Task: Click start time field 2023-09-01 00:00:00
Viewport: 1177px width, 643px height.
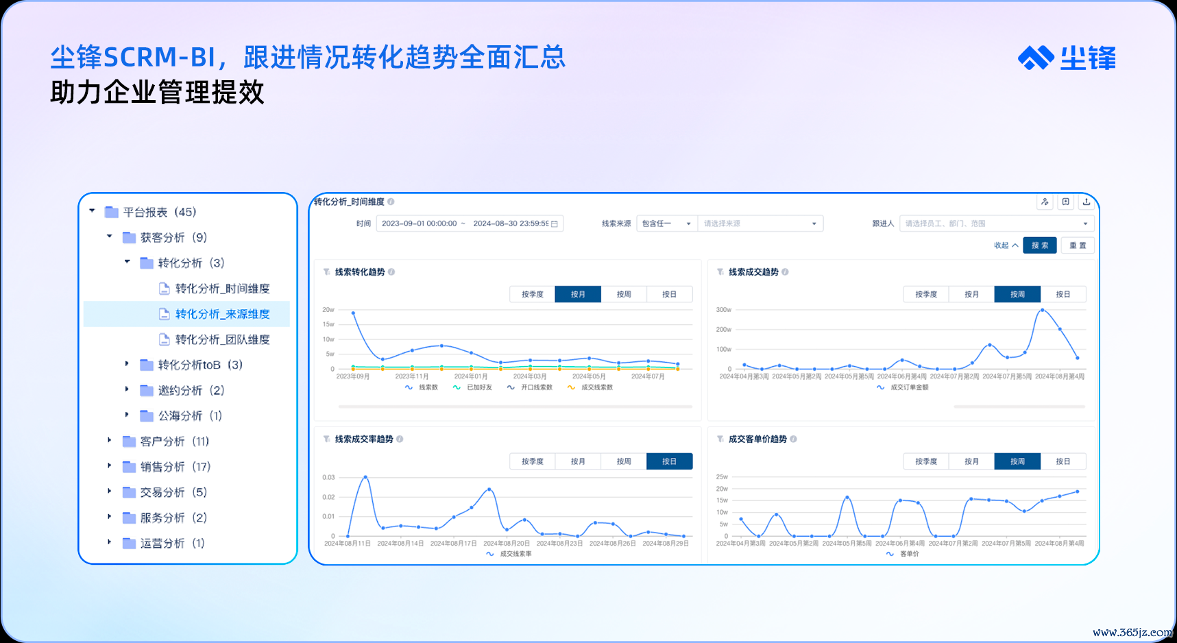Action: point(419,223)
